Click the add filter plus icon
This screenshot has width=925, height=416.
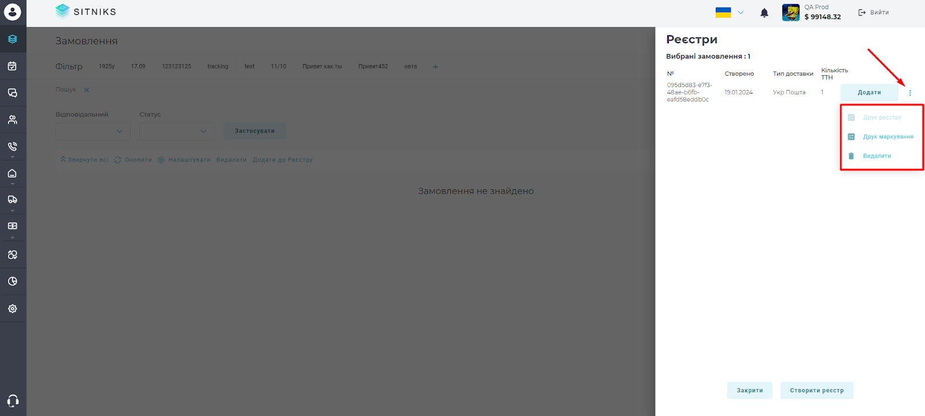(435, 67)
